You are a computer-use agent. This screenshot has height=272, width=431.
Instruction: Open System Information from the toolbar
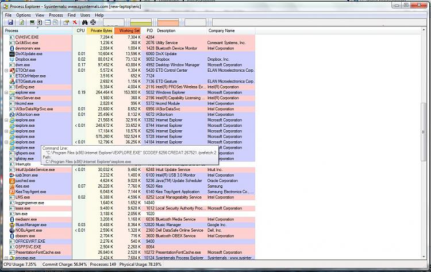pyautogui.click(x=32, y=22)
